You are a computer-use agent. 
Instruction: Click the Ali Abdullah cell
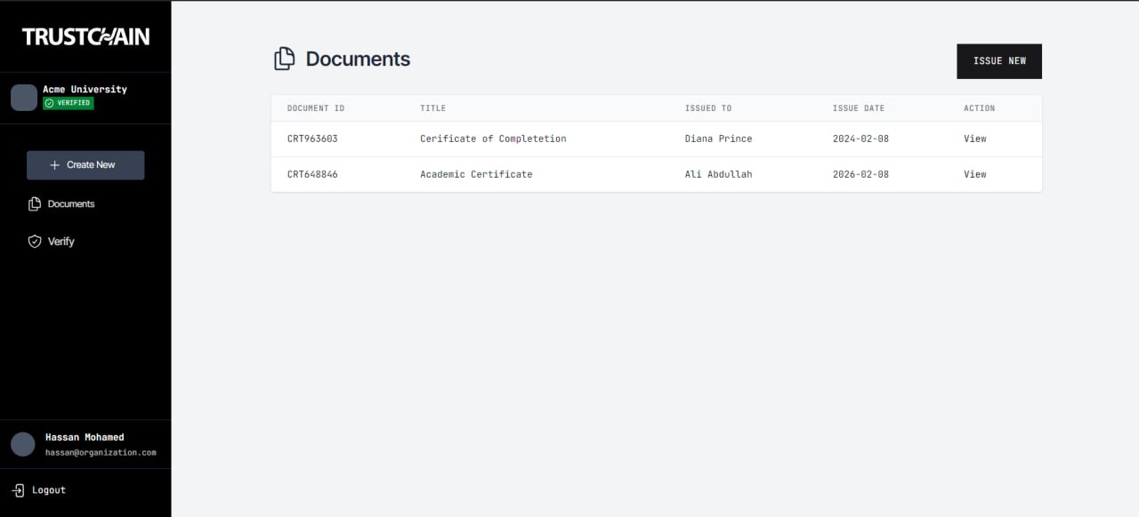(x=718, y=174)
